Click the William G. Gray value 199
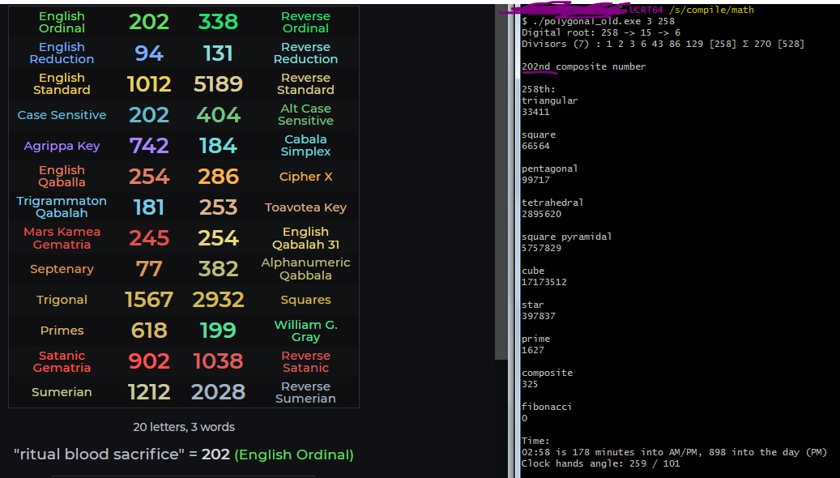This screenshot has width=840, height=478. 218,331
